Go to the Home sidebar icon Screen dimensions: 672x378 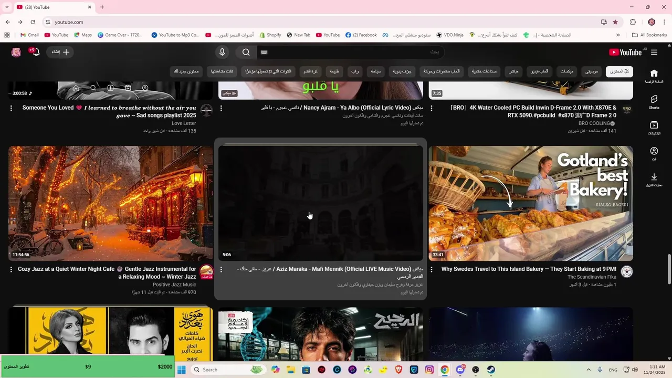click(x=654, y=76)
